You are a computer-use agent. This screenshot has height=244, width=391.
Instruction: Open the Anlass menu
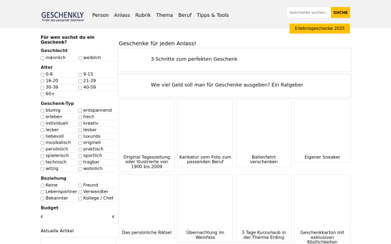(x=122, y=15)
